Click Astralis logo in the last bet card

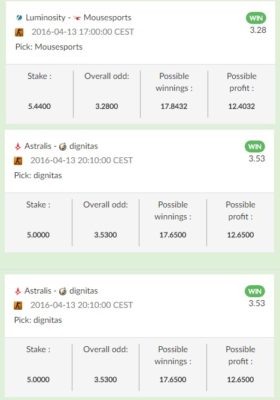pos(18,291)
